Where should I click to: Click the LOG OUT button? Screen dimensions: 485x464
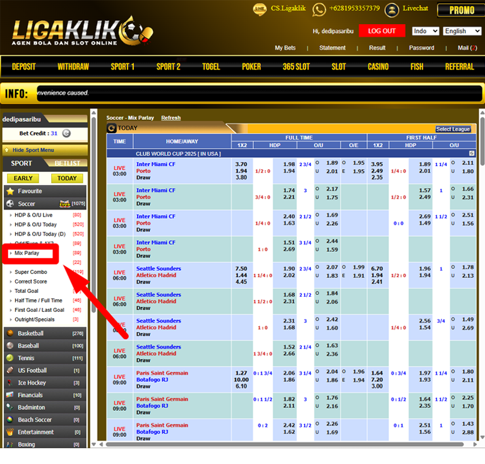[x=381, y=31]
